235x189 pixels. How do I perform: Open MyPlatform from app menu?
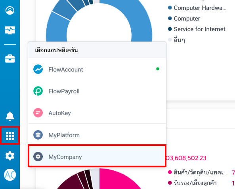pos(97,135)
